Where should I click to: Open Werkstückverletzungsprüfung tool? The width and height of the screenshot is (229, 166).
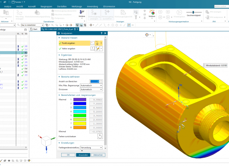(37, 12)
